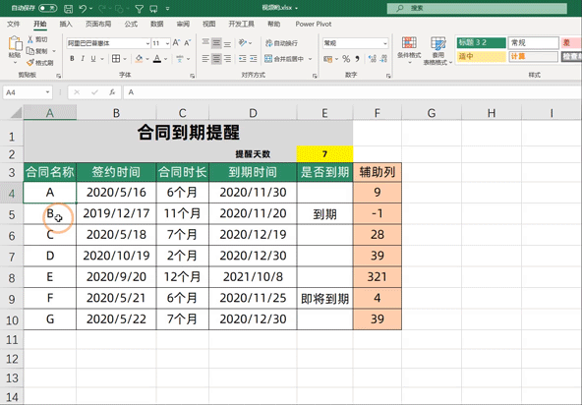Click the Decrease Decimal icon

[383, 59]
